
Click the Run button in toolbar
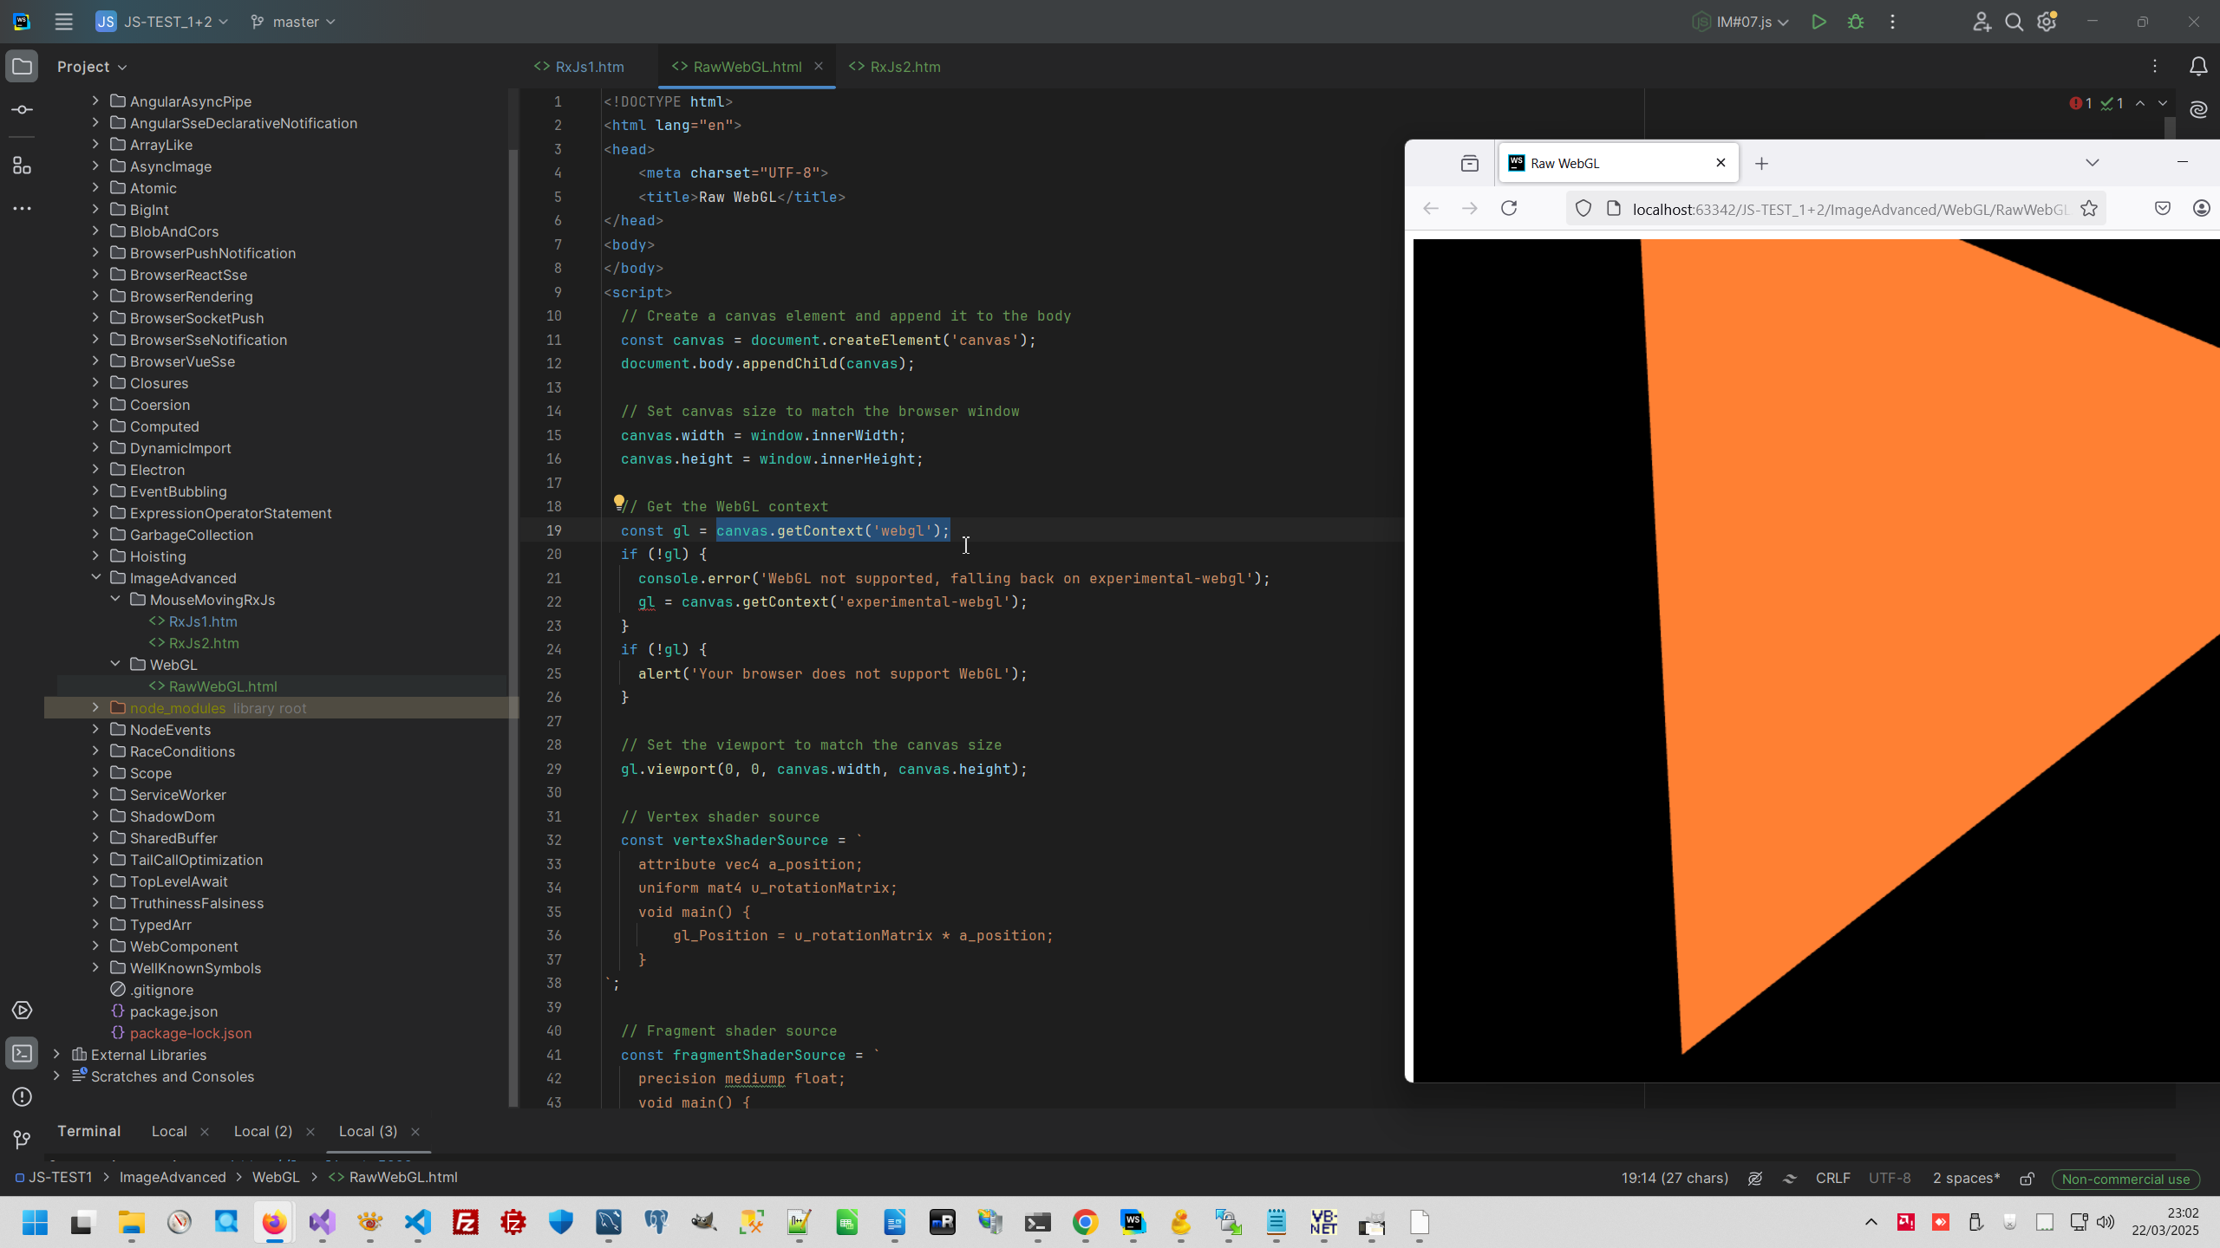tap(1818, 22)
